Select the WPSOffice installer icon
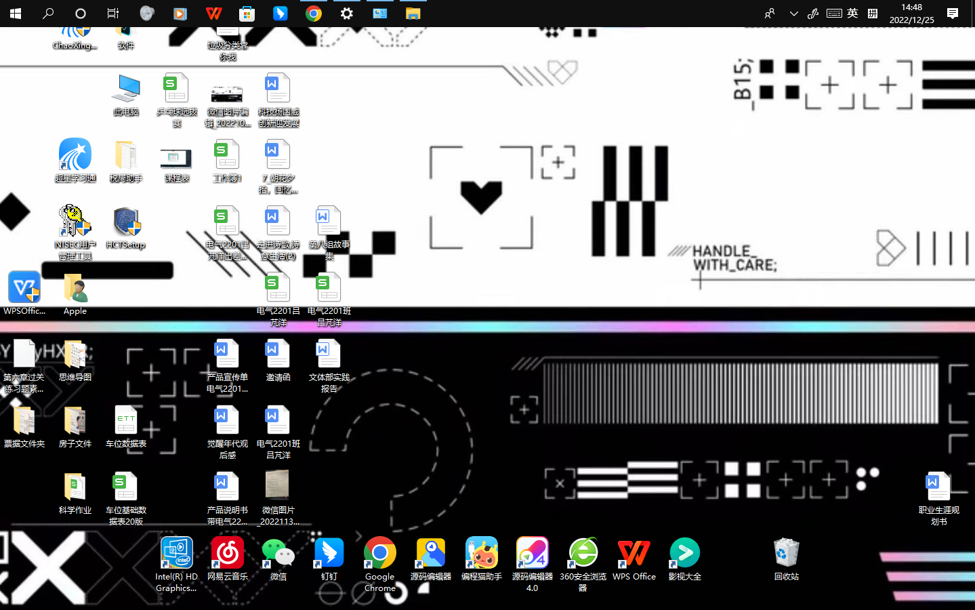This screenshot has width=975, height=610. point(24,294)
